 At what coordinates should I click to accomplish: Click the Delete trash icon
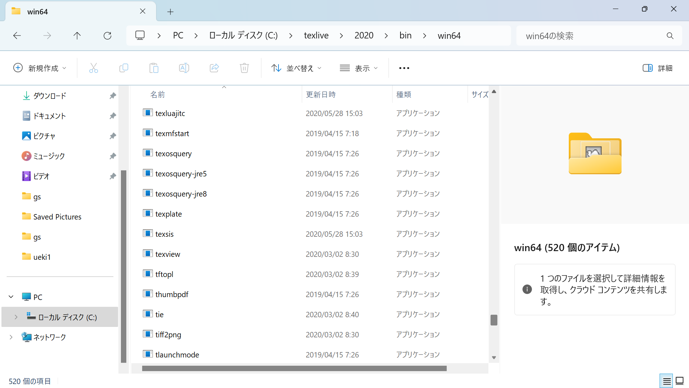244,68
